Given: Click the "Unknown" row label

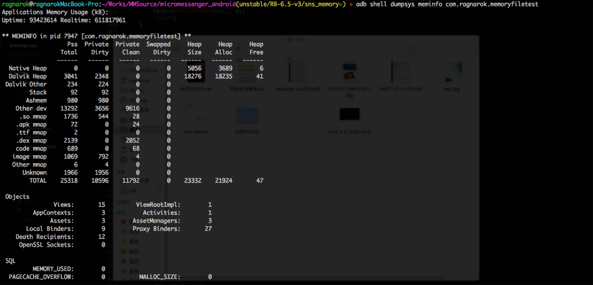Looking at the screenshot, I should pos(34,173).
